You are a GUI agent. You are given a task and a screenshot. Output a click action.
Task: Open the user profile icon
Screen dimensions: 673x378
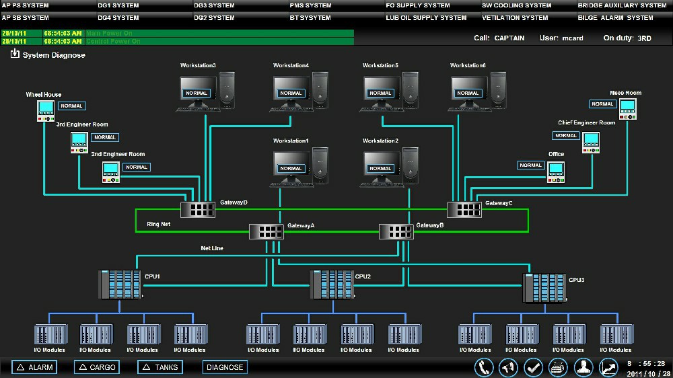[583, 367]
